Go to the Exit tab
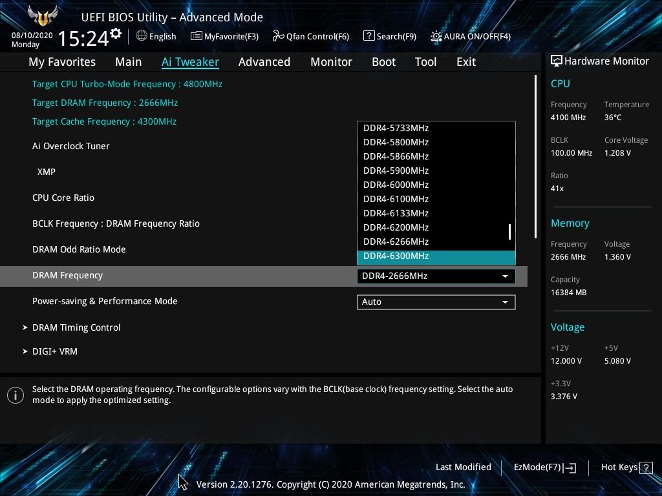Image resolution: width=662 pixels, height=496 pixels. pos(466,62)
